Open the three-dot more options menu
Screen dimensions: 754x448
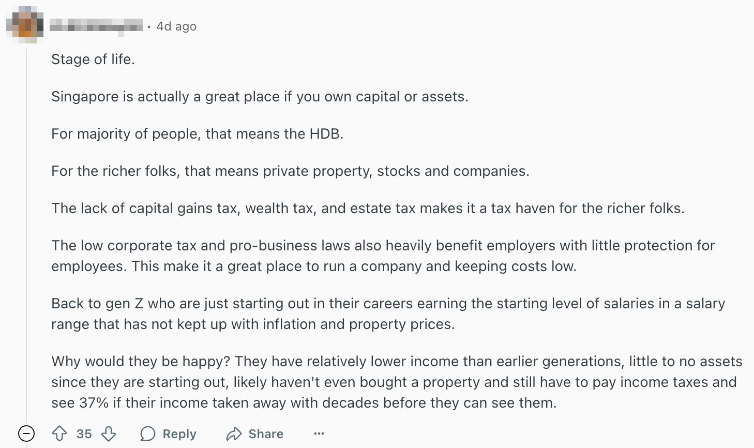[319, 434]
